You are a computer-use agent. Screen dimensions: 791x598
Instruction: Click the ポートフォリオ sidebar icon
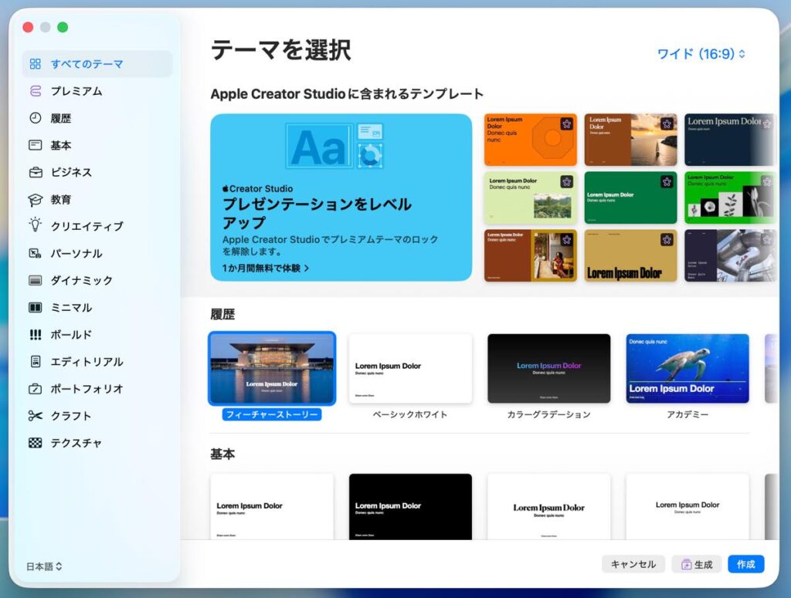(36, 388)
